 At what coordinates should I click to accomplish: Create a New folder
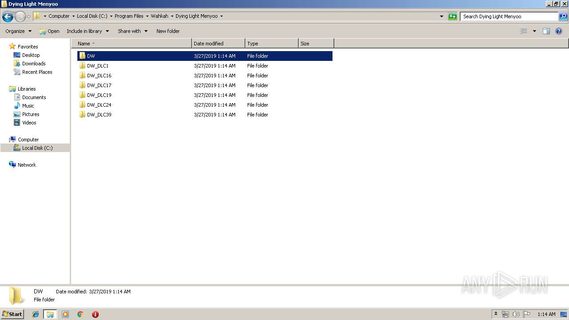168,31
